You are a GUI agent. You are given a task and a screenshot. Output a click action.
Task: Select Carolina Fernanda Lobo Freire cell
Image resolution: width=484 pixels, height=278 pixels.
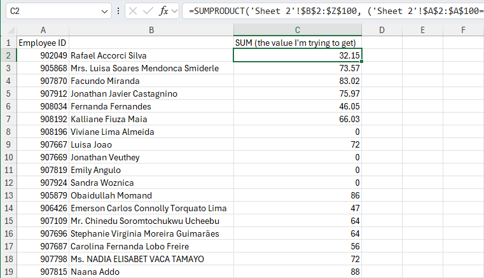click(x=151, y=246)
